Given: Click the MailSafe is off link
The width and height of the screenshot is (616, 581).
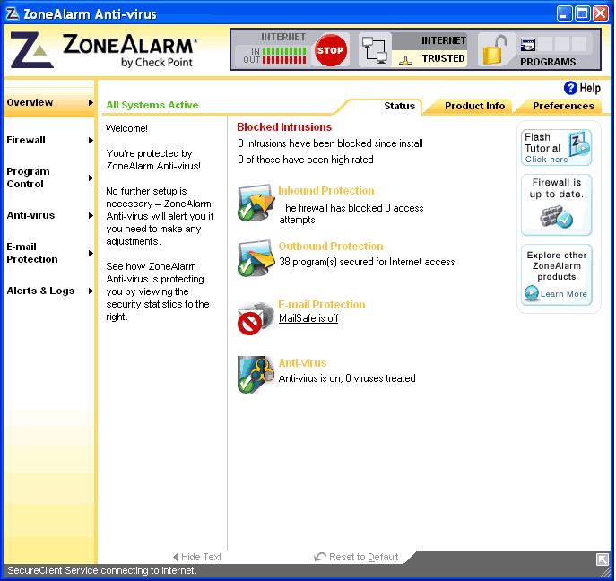Looking at the screenshot, I should tap(308, 318).
